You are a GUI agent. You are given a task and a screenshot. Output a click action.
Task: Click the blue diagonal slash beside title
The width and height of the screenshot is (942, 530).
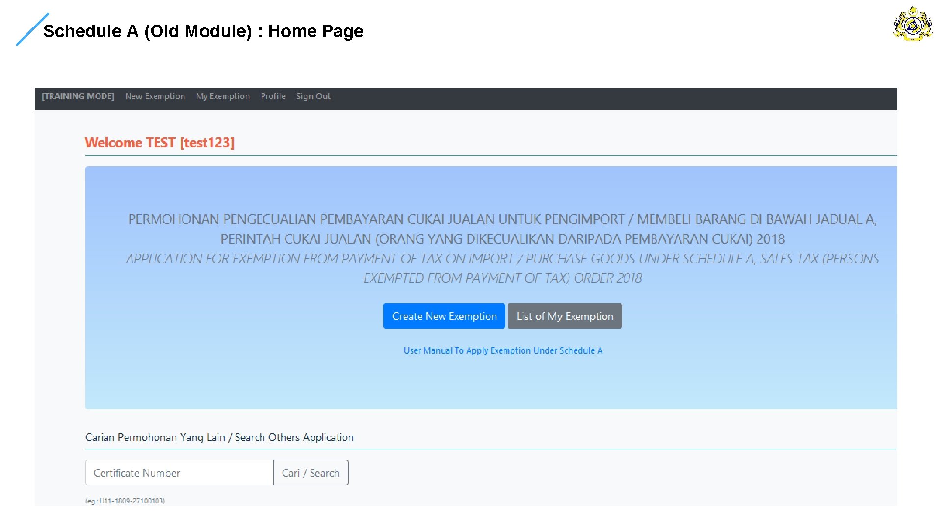pos(32,29)
